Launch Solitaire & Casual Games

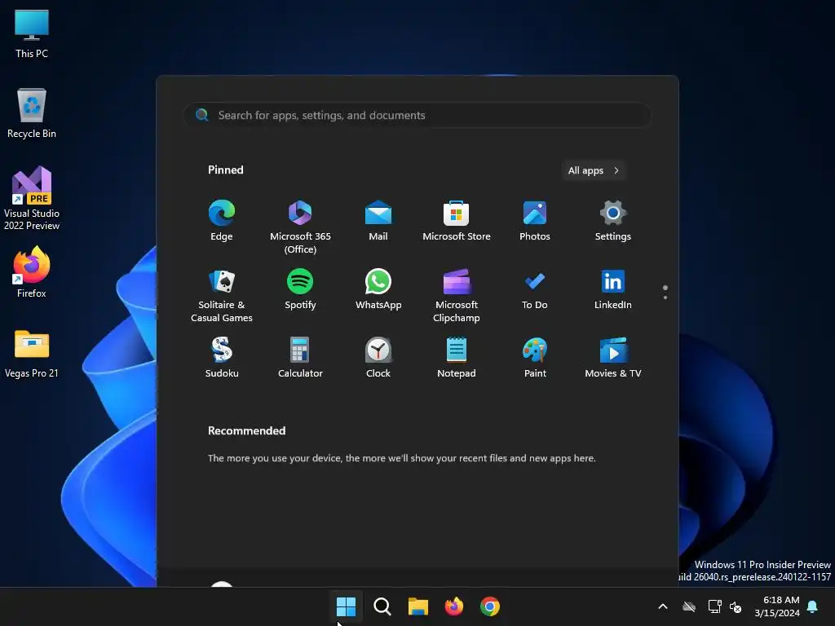click(222, 295)
